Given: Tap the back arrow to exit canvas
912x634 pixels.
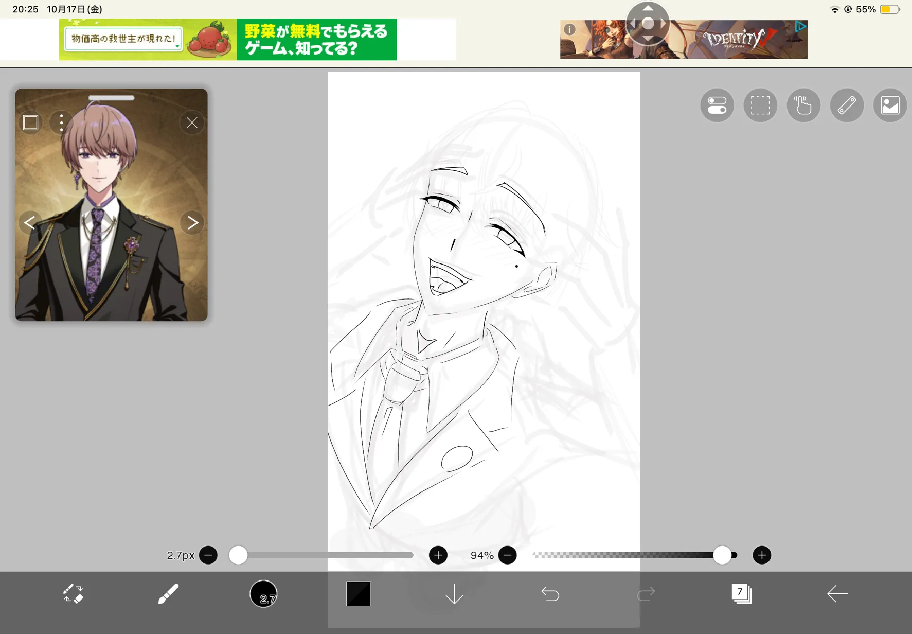Looking at the screenshot, I should pos(837,594).
